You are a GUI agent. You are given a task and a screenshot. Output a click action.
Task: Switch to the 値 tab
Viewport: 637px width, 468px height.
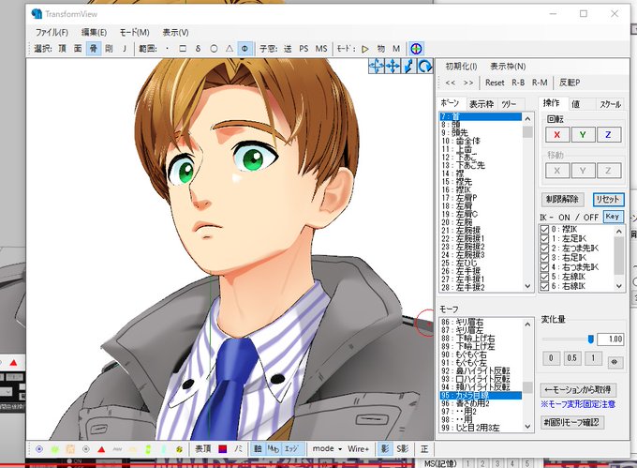tap(576, 104)
